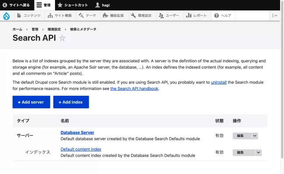Open the テーマ menu label
The height and width of the screenshot is (174, 284).
(x=91, y=16)
